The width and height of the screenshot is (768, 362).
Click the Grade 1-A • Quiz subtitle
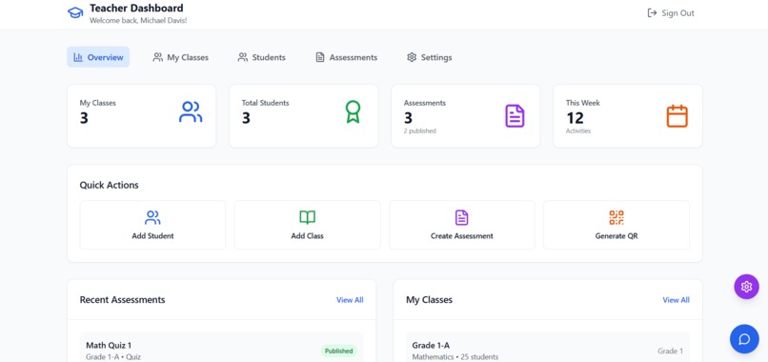coord(113,356)
